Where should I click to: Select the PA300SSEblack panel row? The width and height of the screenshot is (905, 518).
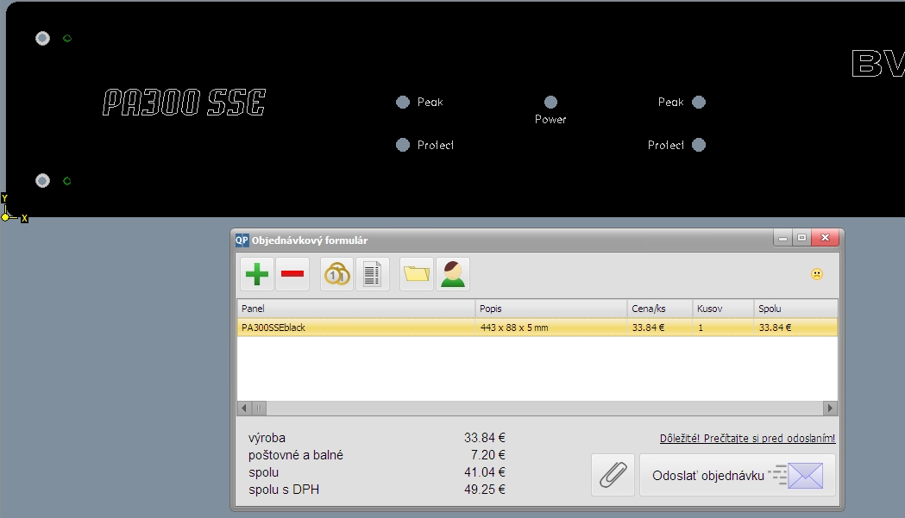pos(537,327)
